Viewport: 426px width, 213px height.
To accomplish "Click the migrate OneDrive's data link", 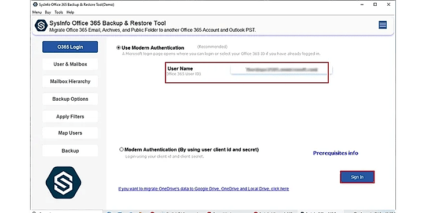I will [204, 189].
